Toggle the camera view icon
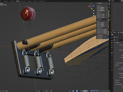The width and height of the screenshot is (123, 92). 94,16
